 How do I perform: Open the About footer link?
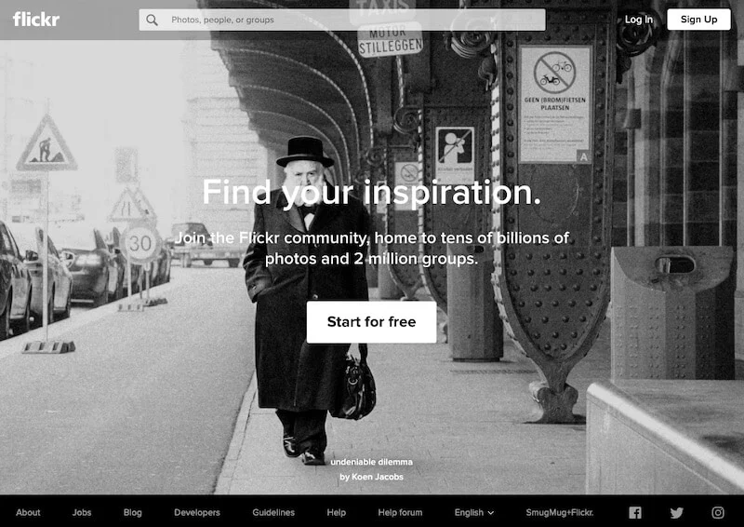point(28,512)
